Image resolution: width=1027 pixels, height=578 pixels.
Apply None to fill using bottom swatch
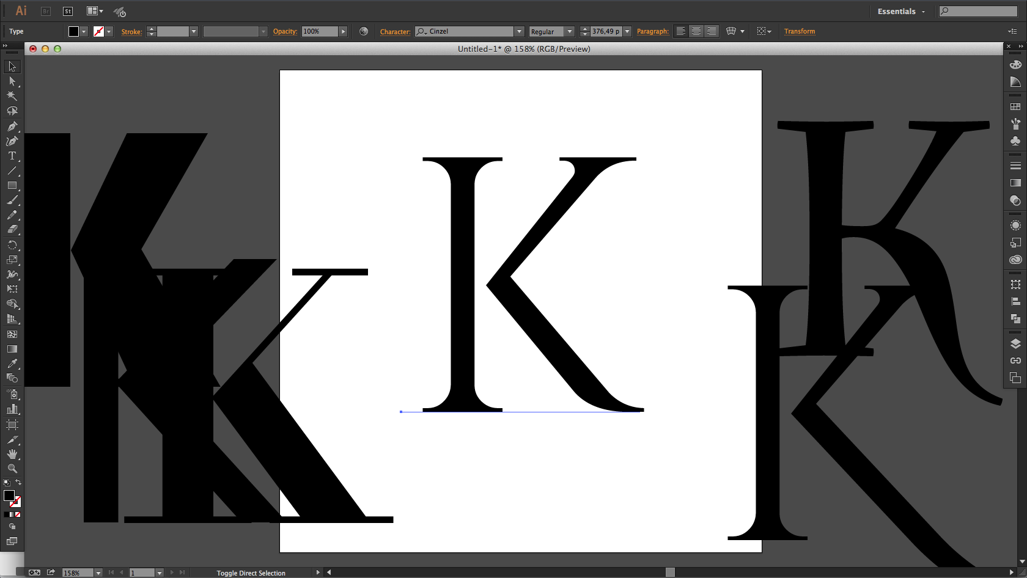tap(18, 514)
